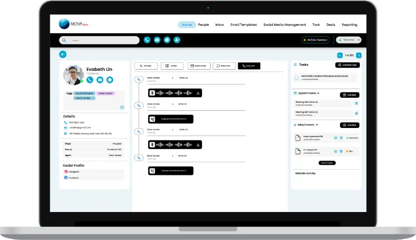Open the Social Media Management menu
Viewport: 416px width, 240px height.
[284, 25]
